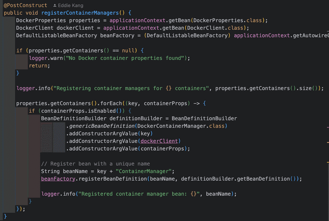Viewport: 329px width, 221px height.
Task: Open the Eddie Kang author annotation
Action: pos(70,5)
